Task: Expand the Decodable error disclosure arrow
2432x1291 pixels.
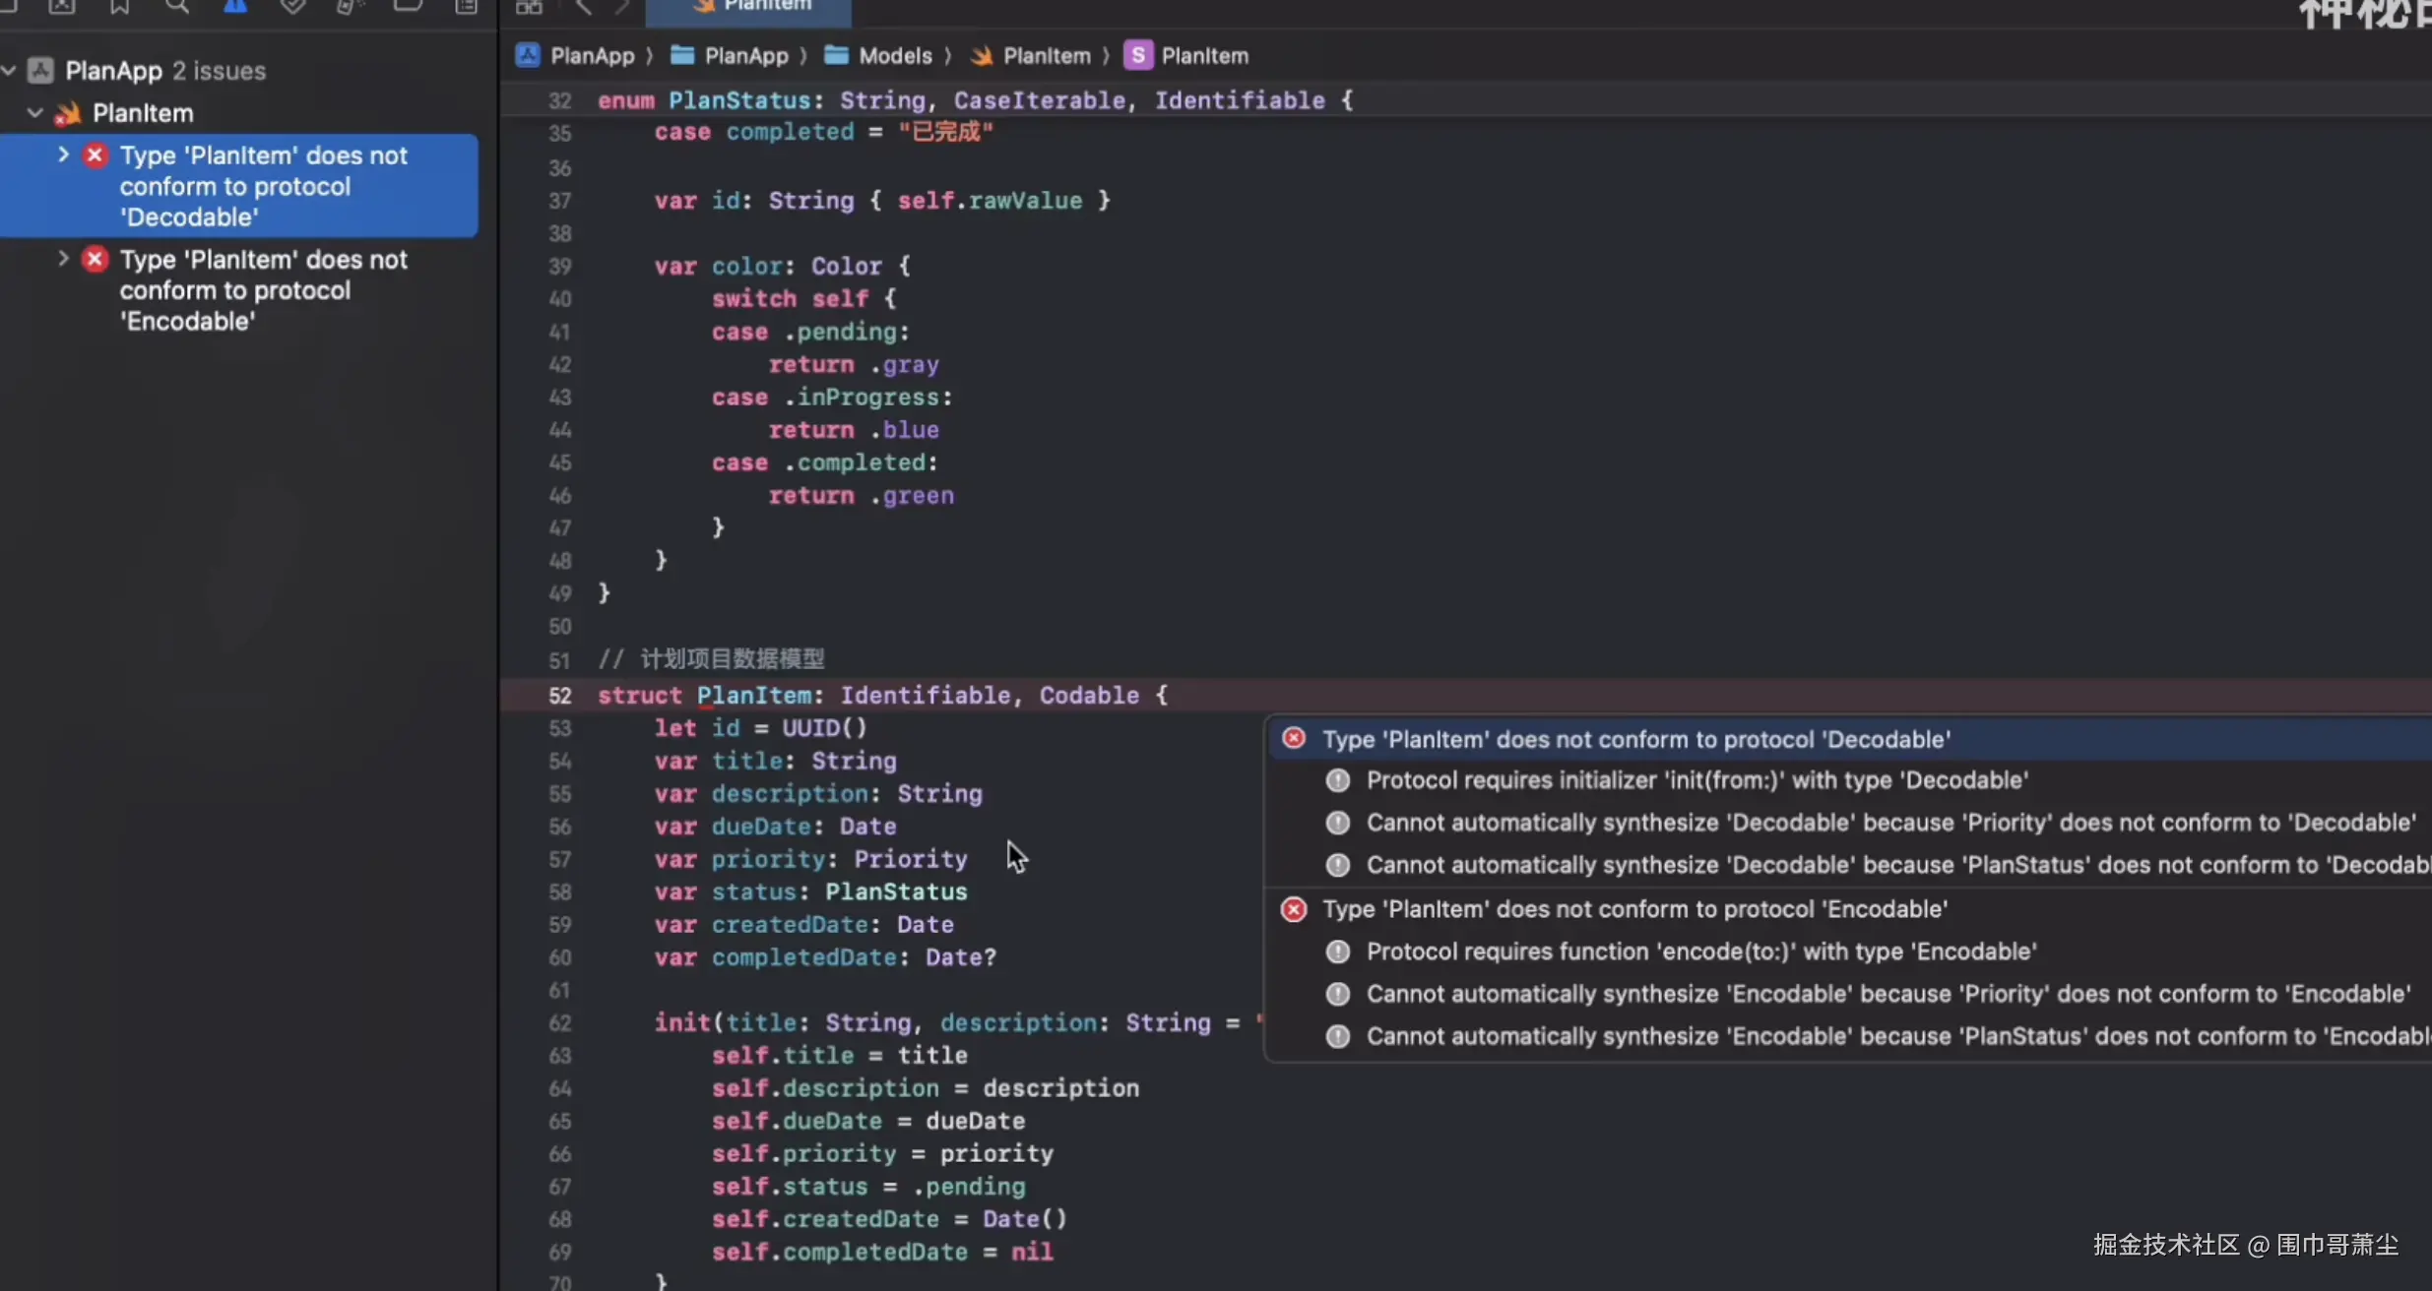Action: [63, 154]
